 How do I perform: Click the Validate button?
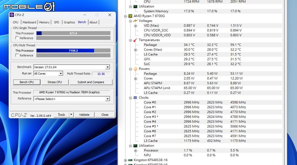click(x=84, y=115)
